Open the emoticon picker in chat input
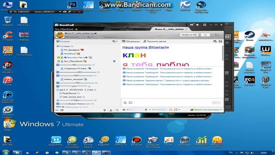The image size is (275, 155). tap(130, 102)
